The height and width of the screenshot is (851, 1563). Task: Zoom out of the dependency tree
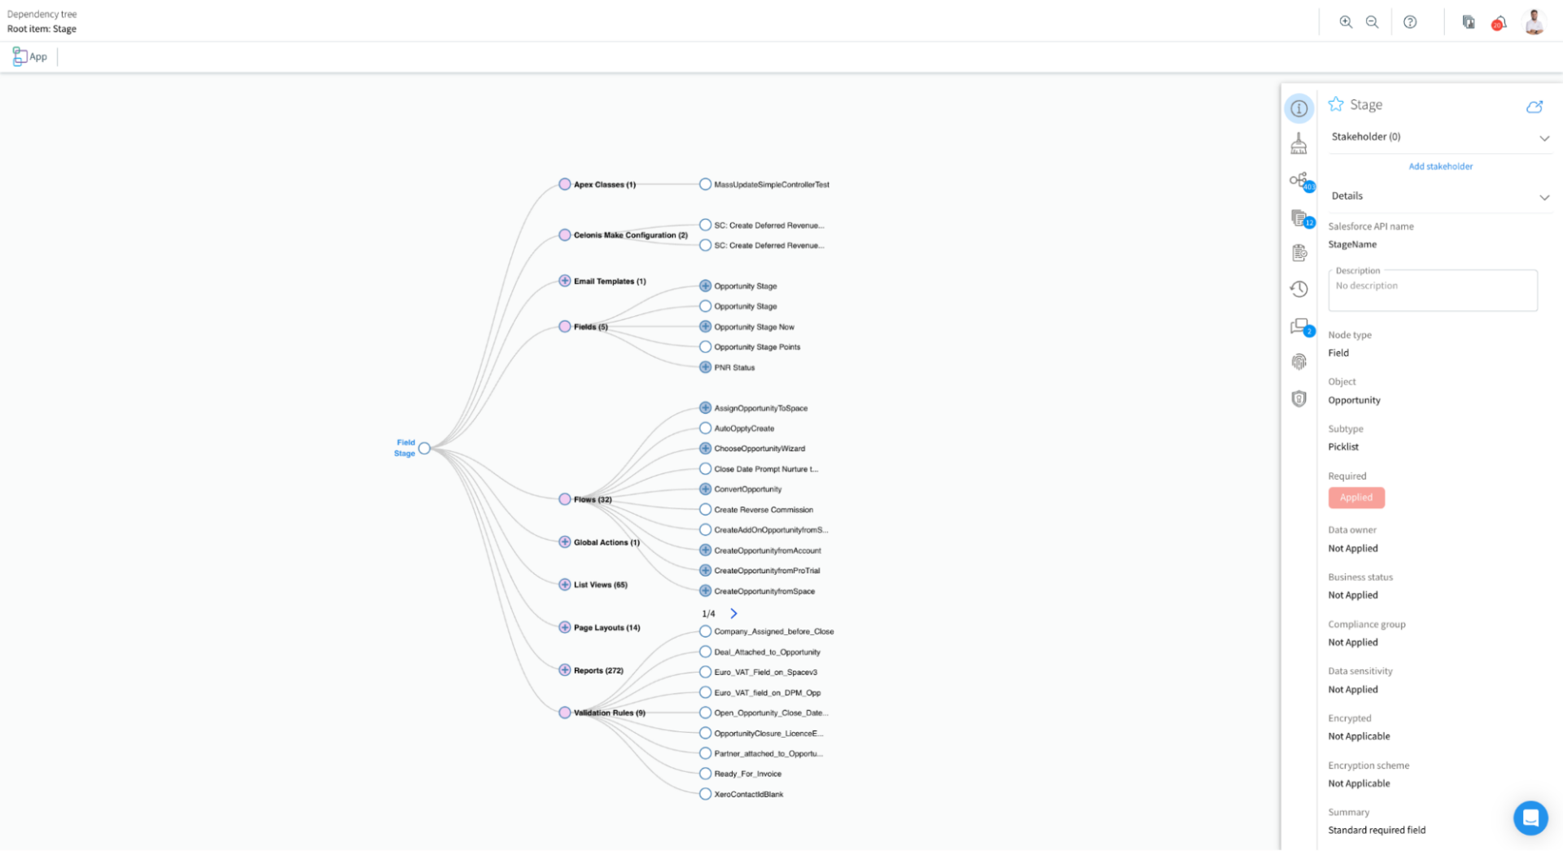pos(1372,22)
